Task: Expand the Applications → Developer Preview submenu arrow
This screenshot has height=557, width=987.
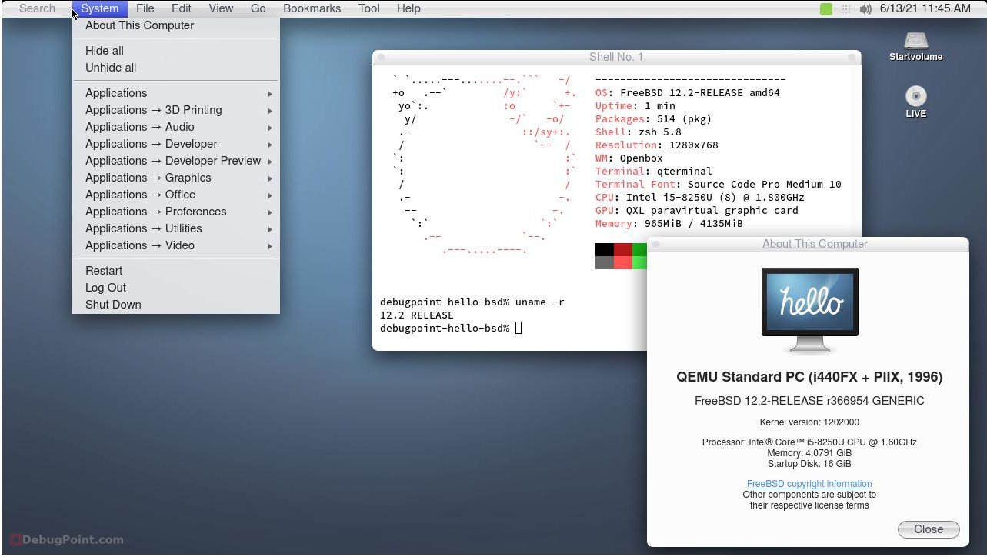Action: tap(270, 162)
